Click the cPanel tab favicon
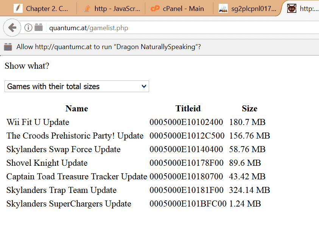The image size is (319, 239). tap(155, 9)
